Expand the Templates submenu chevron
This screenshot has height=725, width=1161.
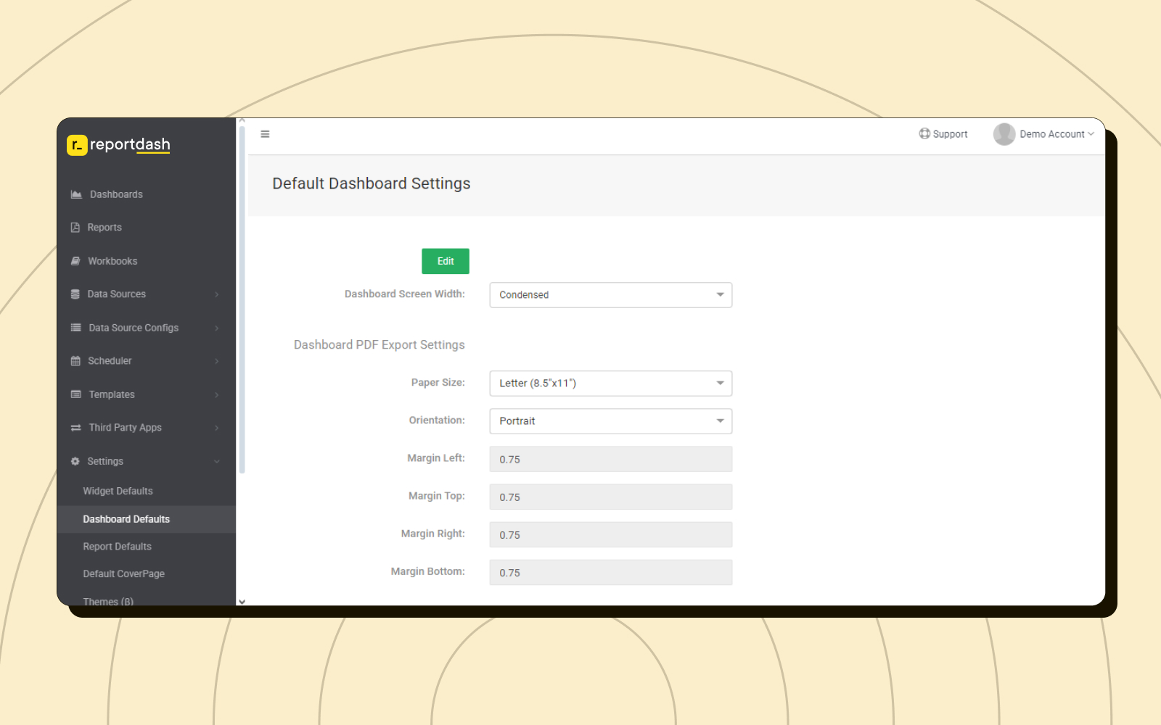[x=217, y=394]
